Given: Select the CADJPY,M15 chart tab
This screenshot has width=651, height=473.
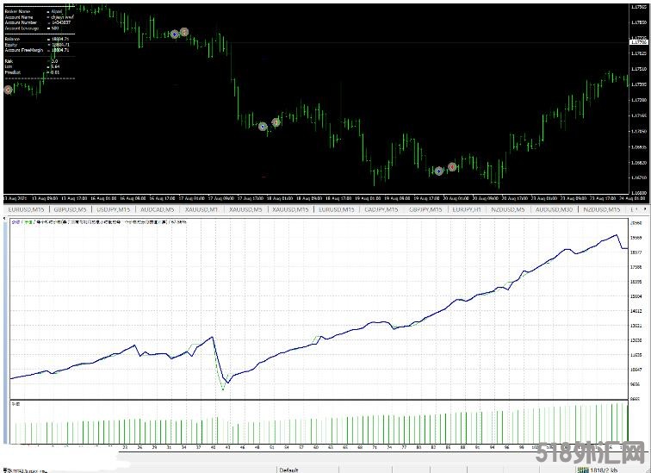Looking at the screenshot, I should (x=380, y=209).
